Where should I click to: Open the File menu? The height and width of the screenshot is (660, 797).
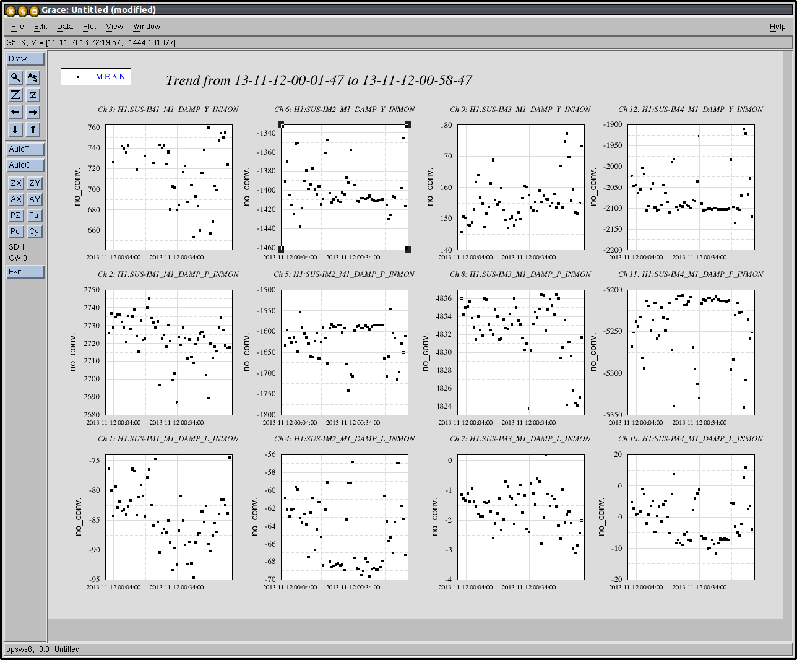[x=17, y=27]
